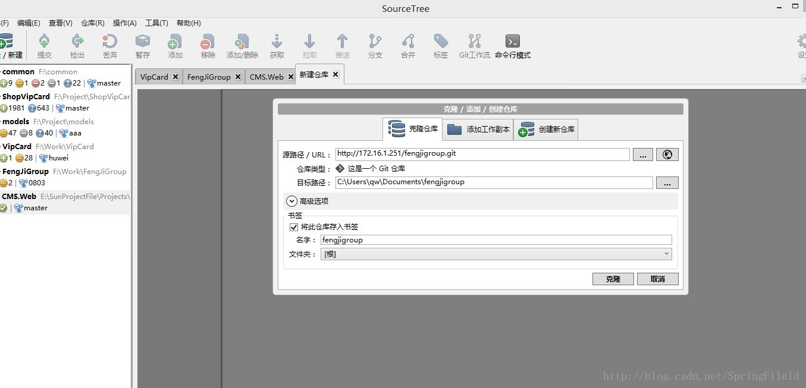Click the huwei branch label
This screenshot has width=806, height=388.
pos(58,158)
